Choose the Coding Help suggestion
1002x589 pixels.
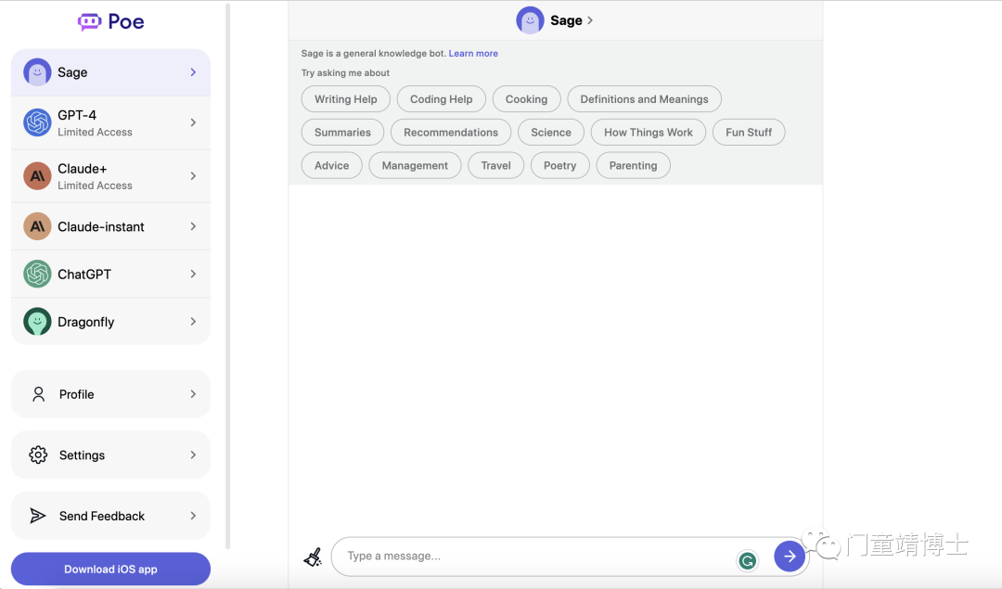click(441, 99)
